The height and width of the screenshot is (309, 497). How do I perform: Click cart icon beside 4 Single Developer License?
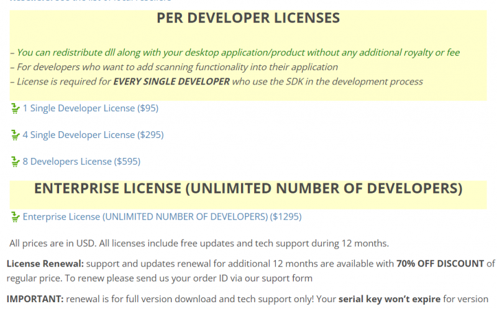pyautogui.click(x=16, y=136)
